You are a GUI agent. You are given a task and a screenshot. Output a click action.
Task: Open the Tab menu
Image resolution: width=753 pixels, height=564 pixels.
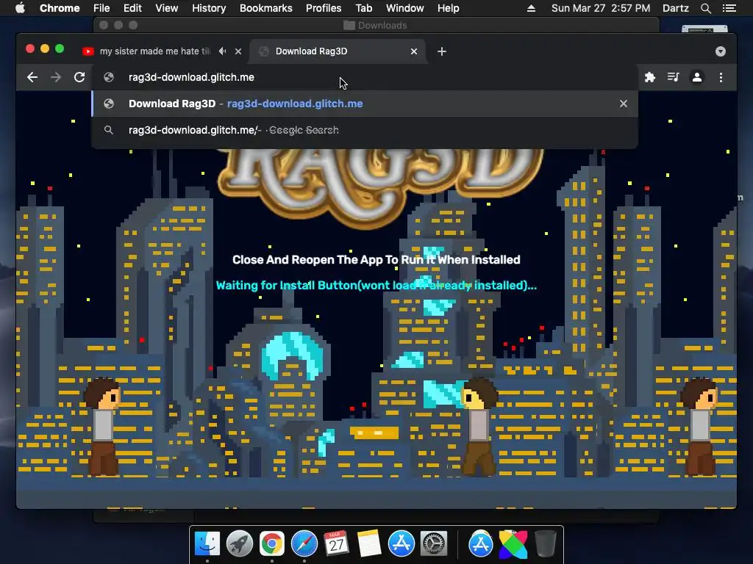click(363, 8)
